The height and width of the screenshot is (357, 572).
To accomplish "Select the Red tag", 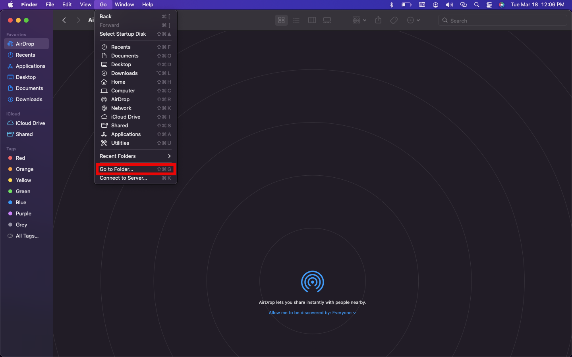I will (26, 158).
